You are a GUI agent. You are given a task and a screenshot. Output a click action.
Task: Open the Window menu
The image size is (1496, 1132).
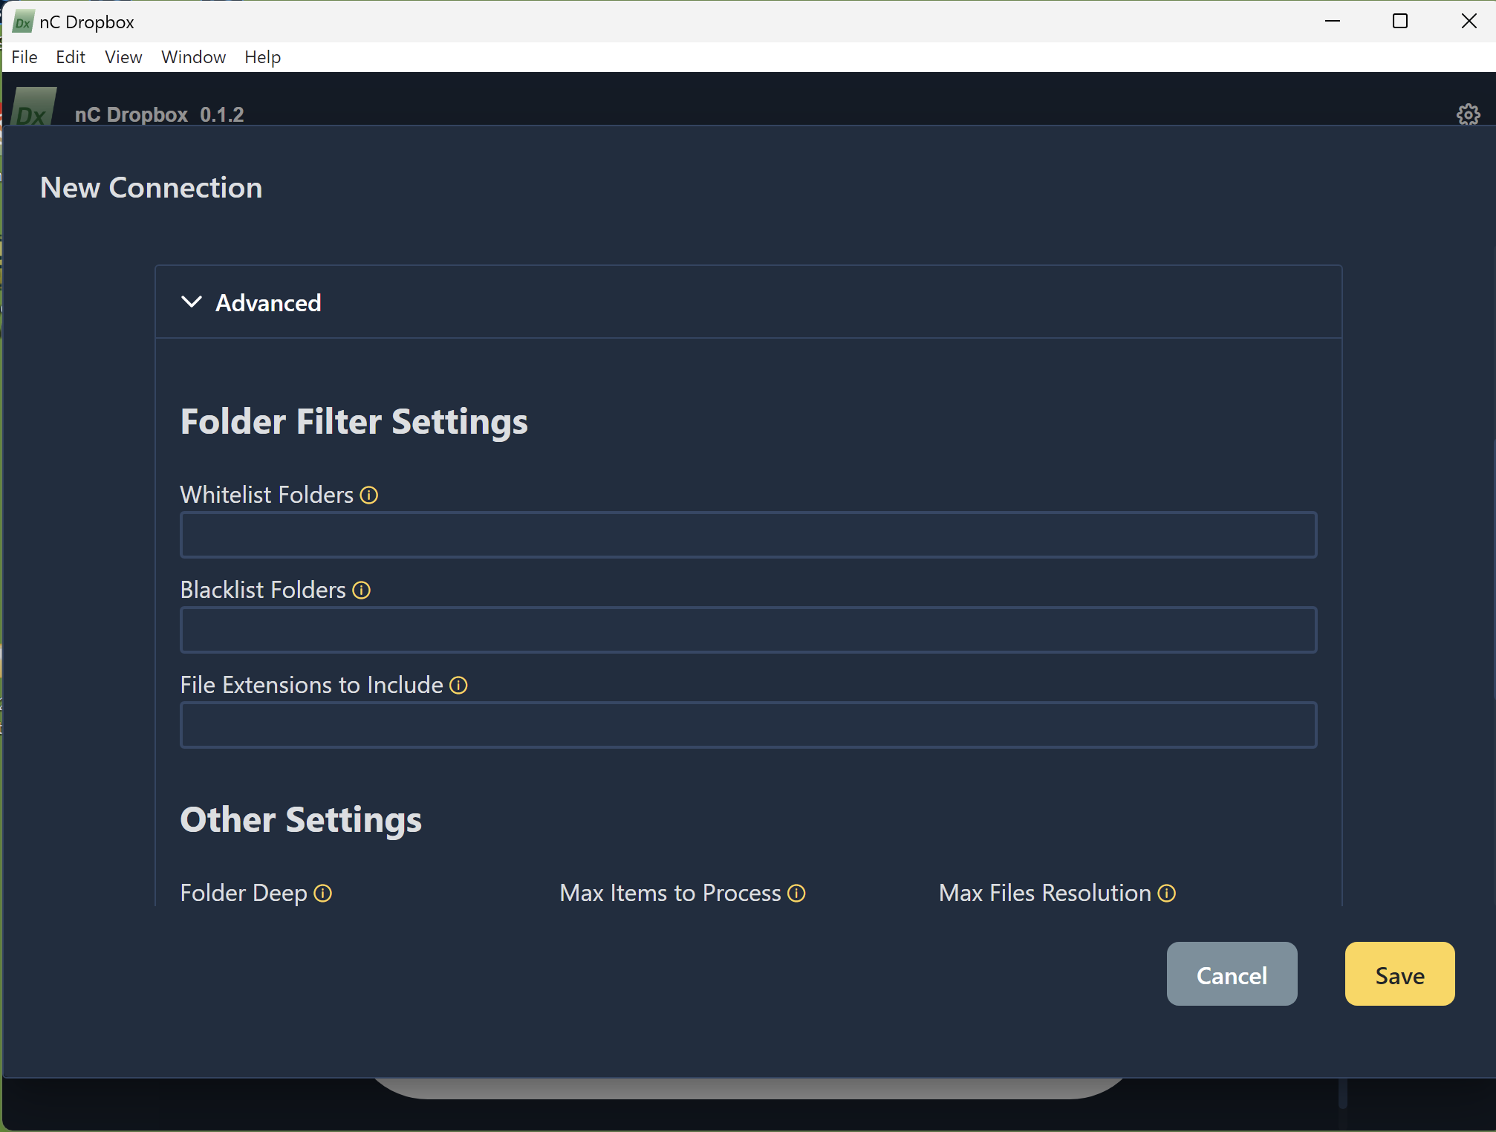193,57
